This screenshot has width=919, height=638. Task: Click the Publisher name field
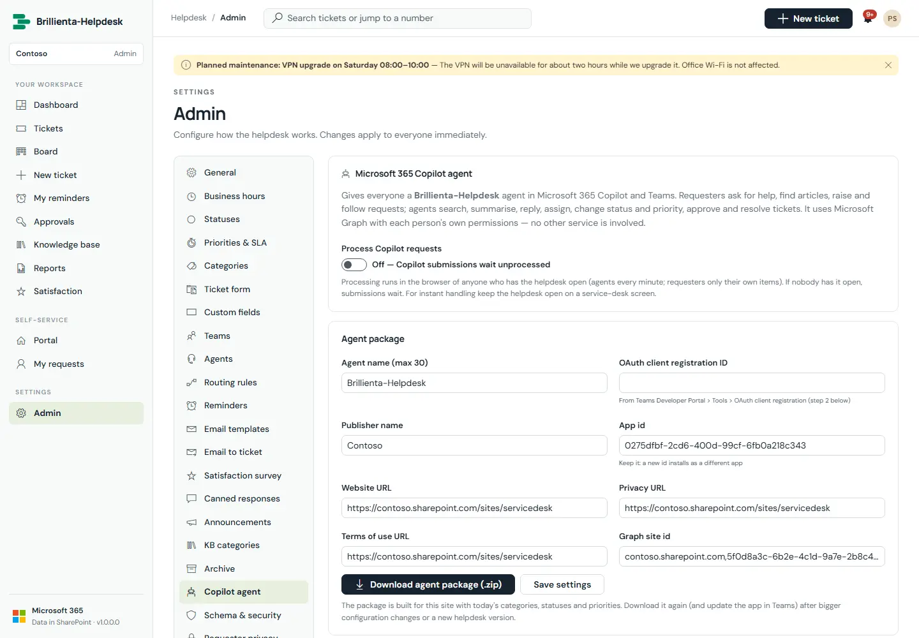474,445
